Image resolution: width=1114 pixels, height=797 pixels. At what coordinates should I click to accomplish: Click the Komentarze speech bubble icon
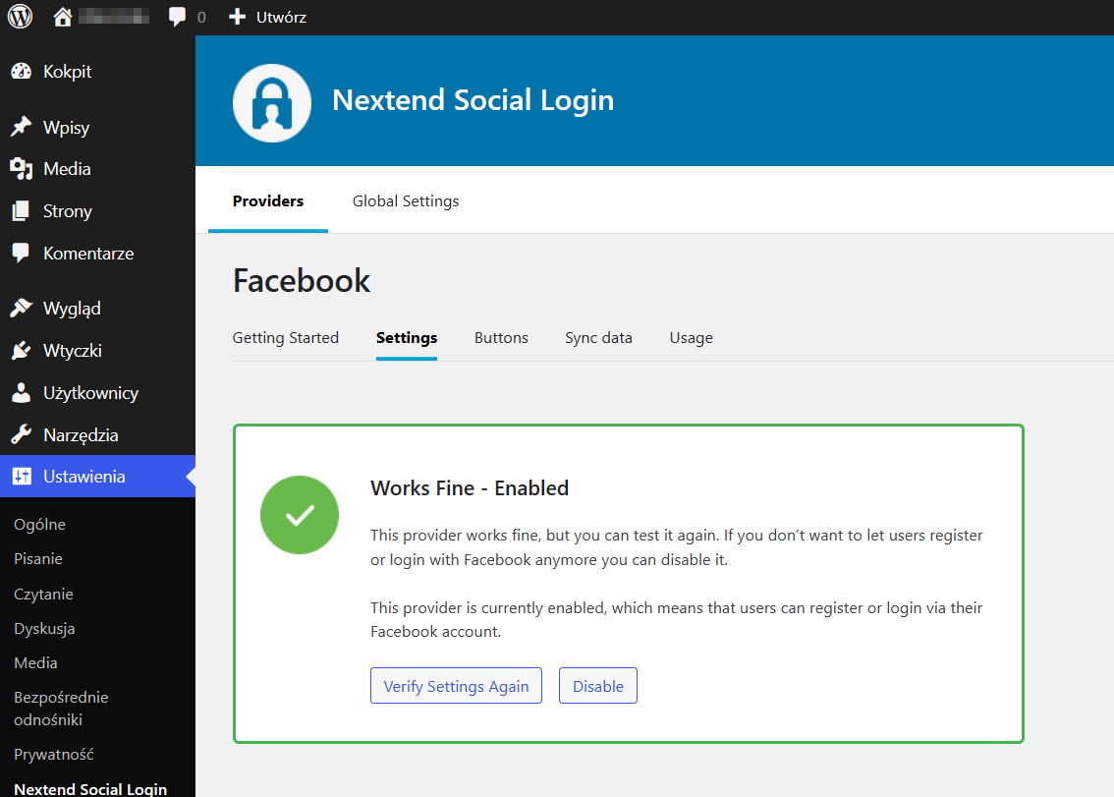22,253
